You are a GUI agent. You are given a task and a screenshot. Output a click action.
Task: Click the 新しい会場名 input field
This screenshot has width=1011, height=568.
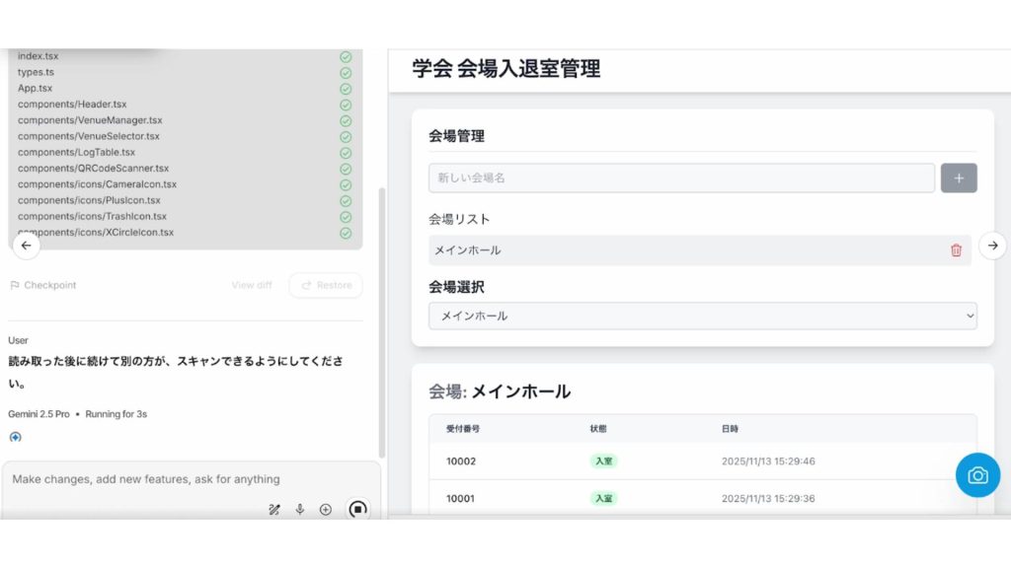point(681,178)
